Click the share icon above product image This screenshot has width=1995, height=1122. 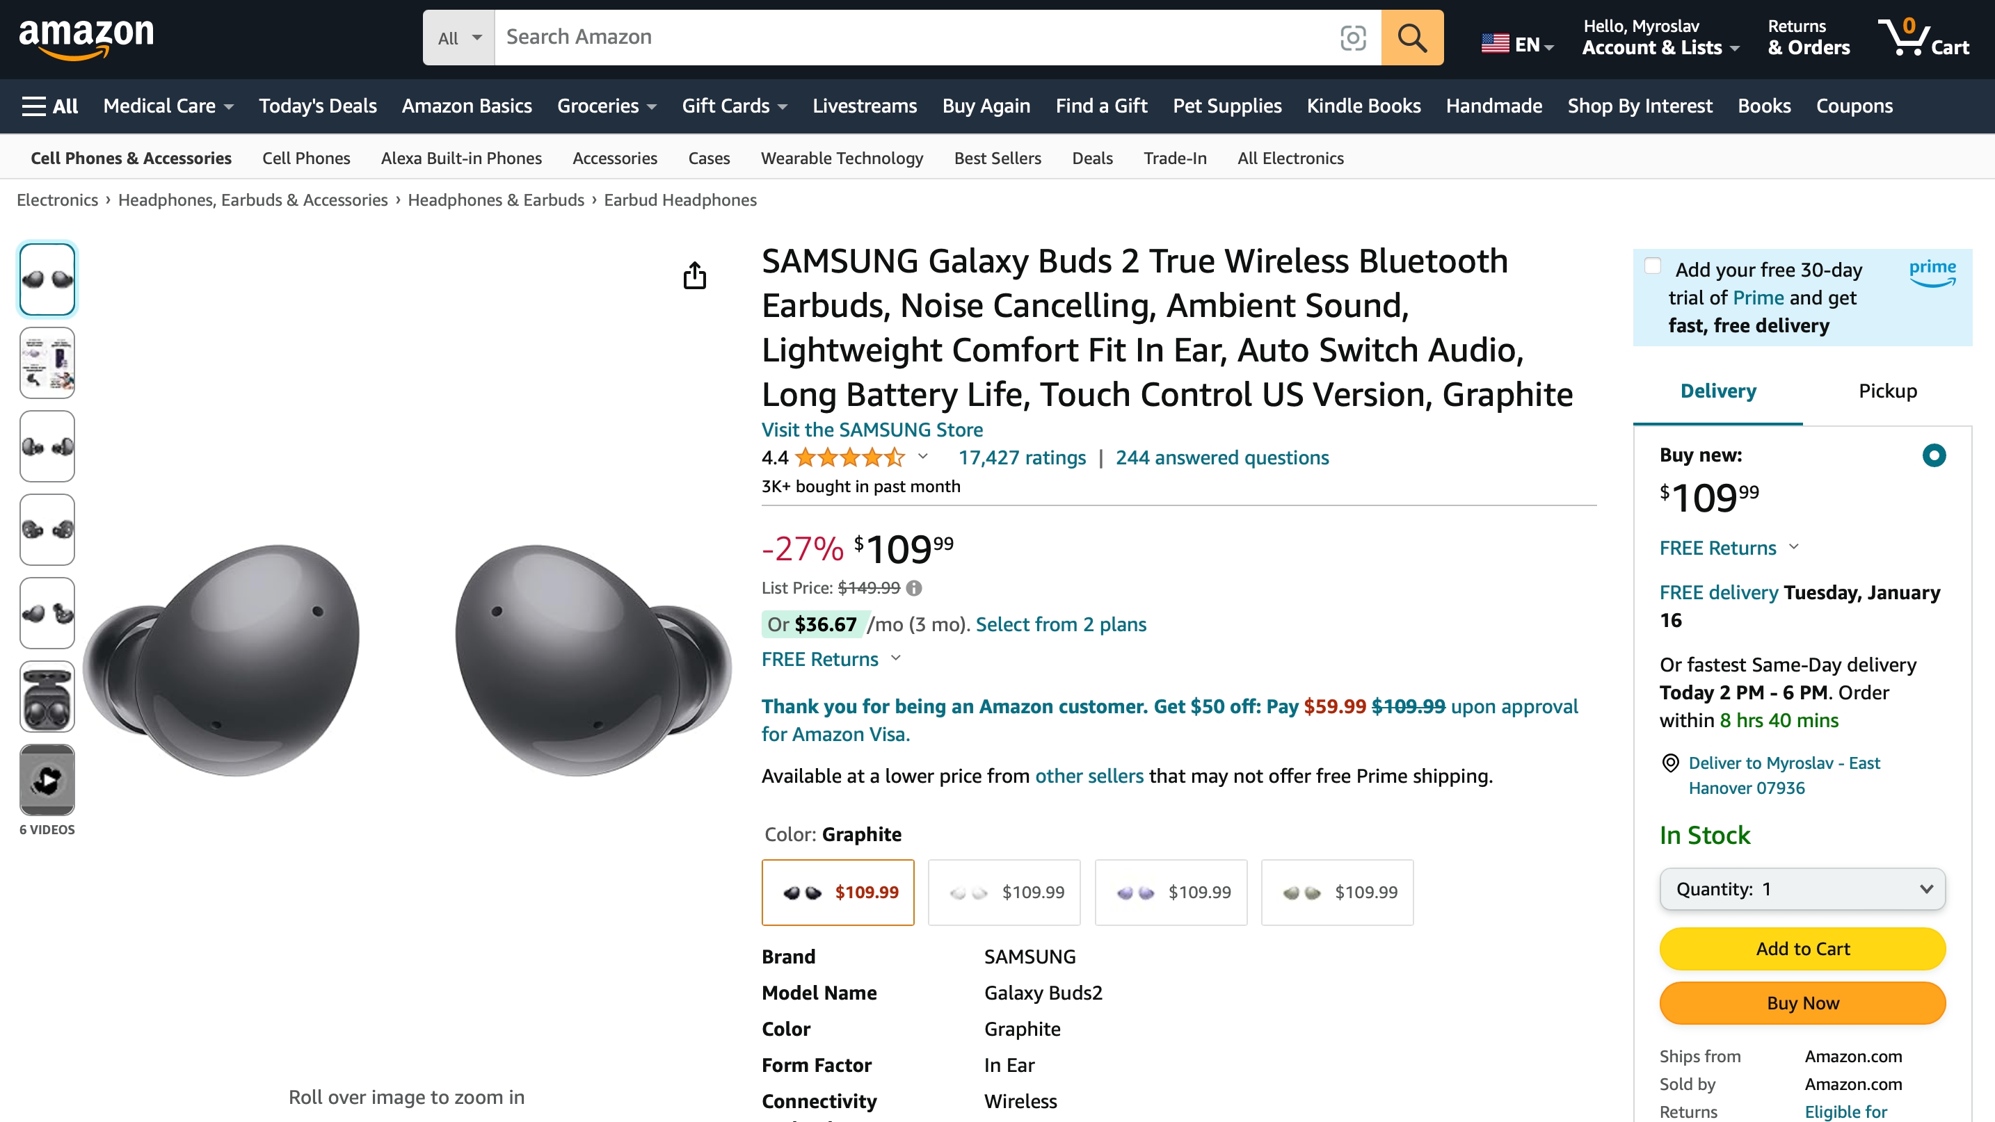(x=695, y=275)
